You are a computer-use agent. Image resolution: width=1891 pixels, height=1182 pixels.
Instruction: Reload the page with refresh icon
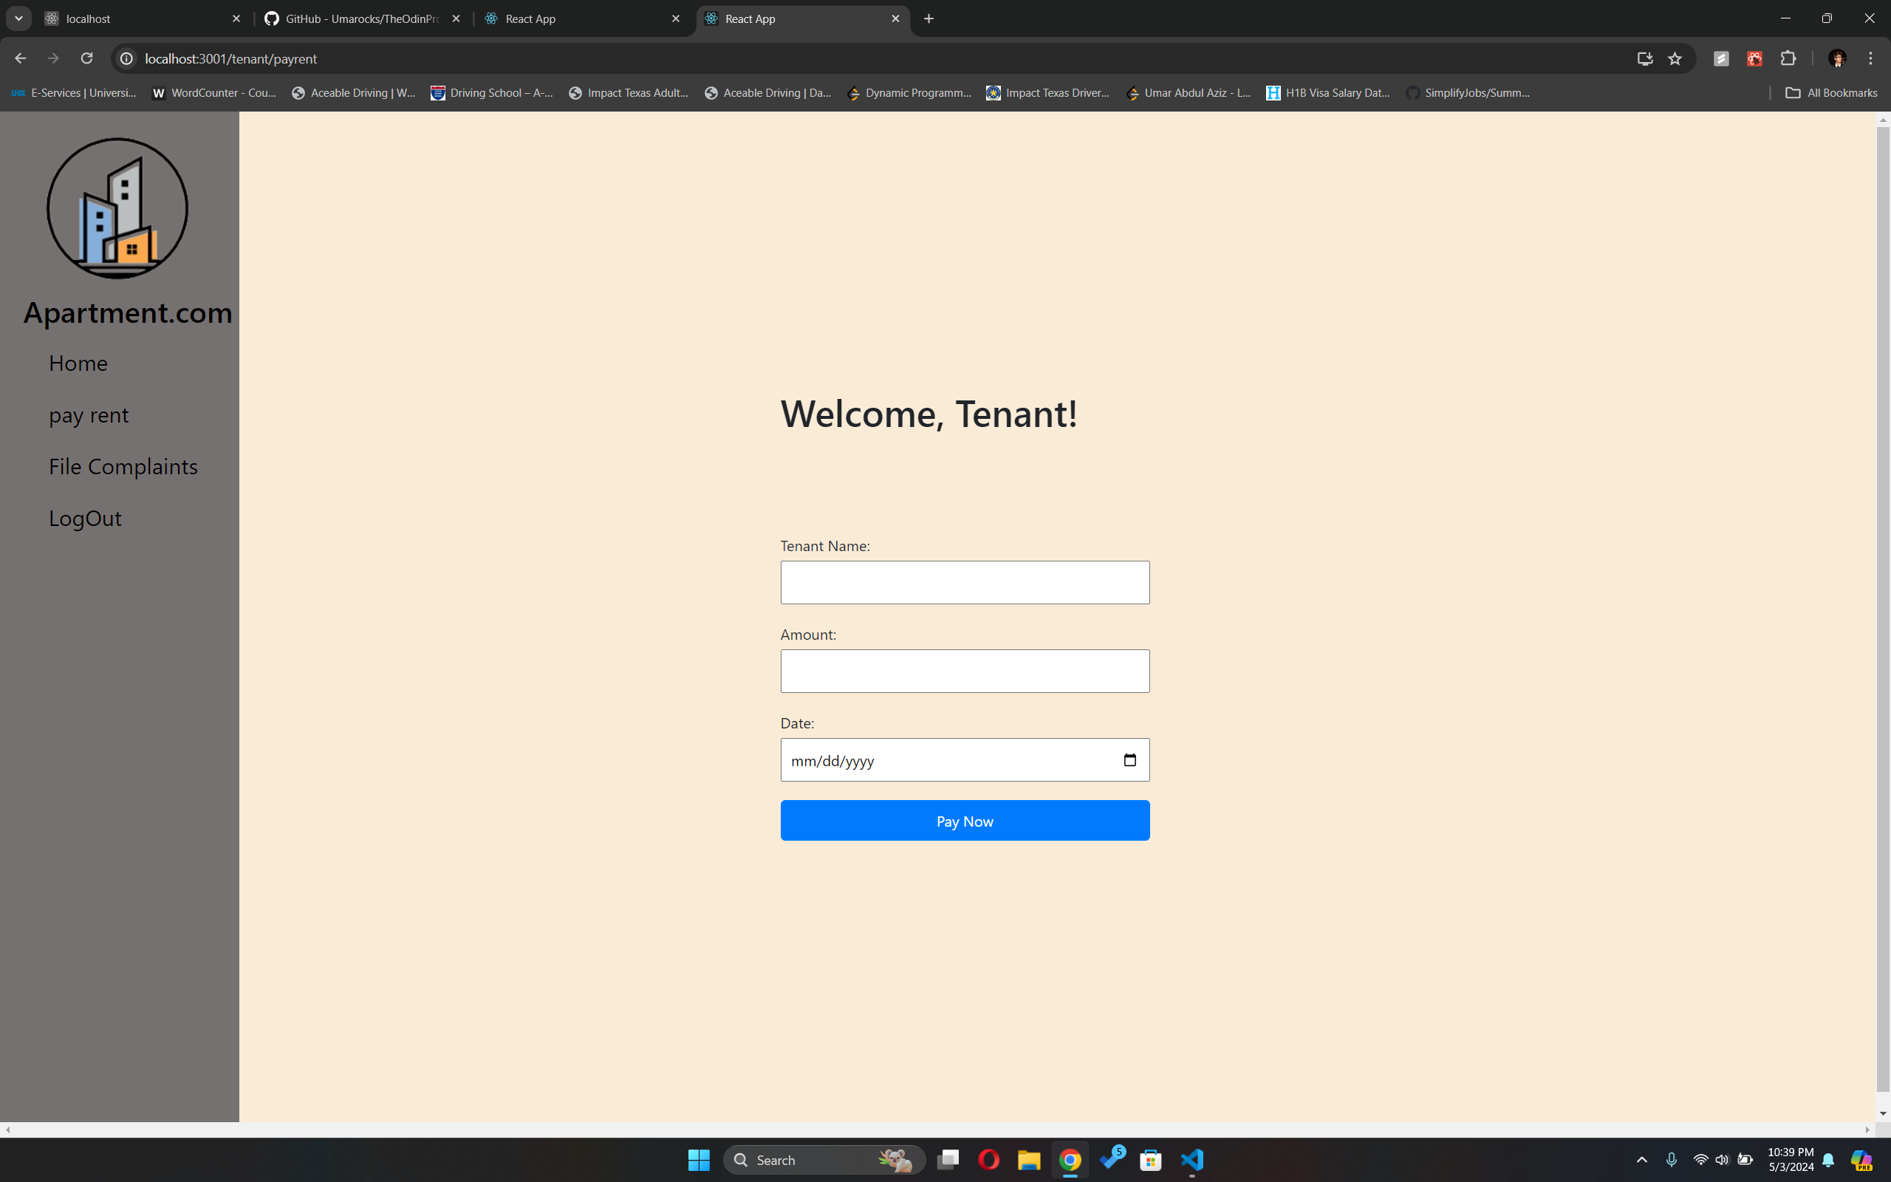[86, 58]
